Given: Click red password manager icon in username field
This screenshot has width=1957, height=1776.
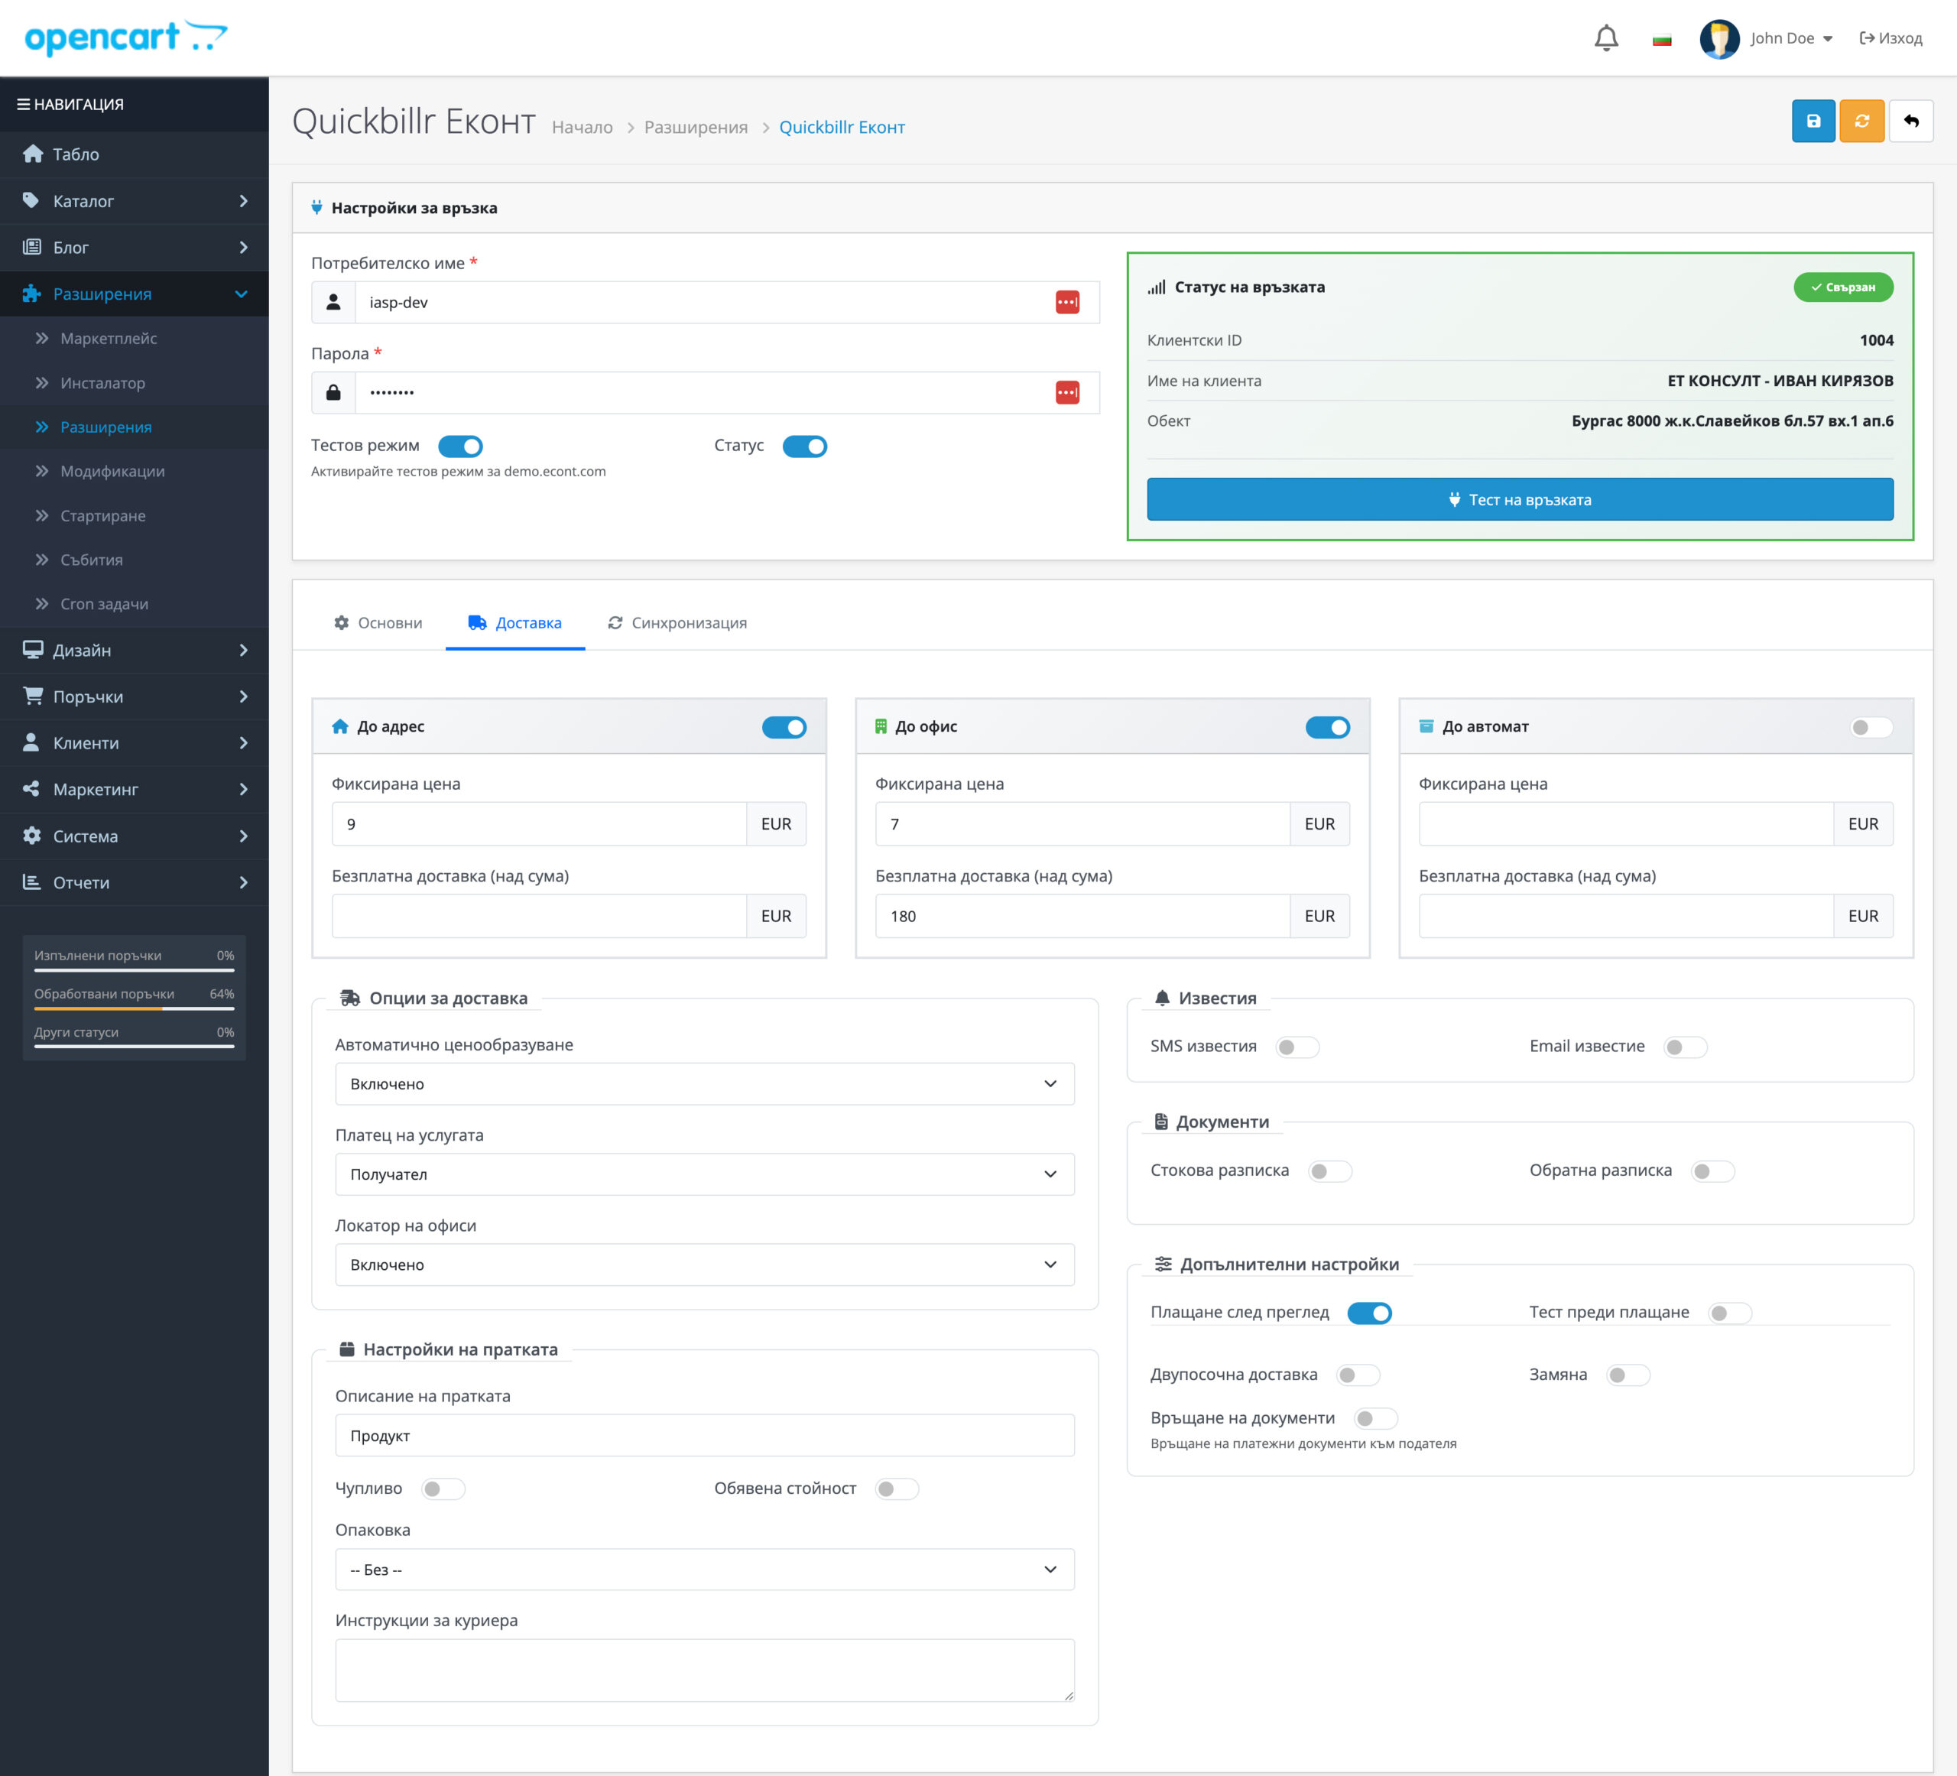Looking at the screenshot, I should point(1067,302).
